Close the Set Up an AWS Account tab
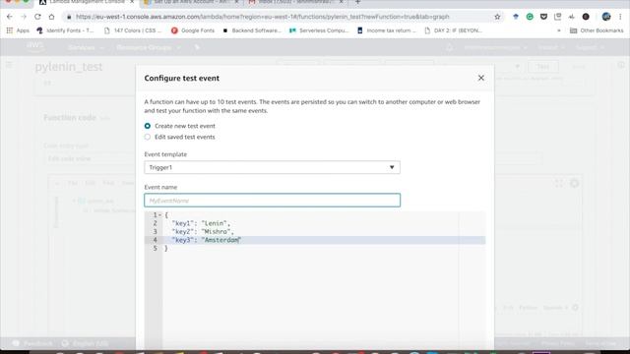The height and width of the screenshot is (354, 630). coord(236,2)
